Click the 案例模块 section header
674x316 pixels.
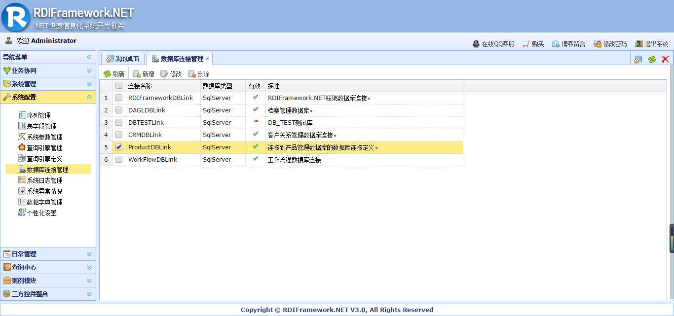point(48,281)
